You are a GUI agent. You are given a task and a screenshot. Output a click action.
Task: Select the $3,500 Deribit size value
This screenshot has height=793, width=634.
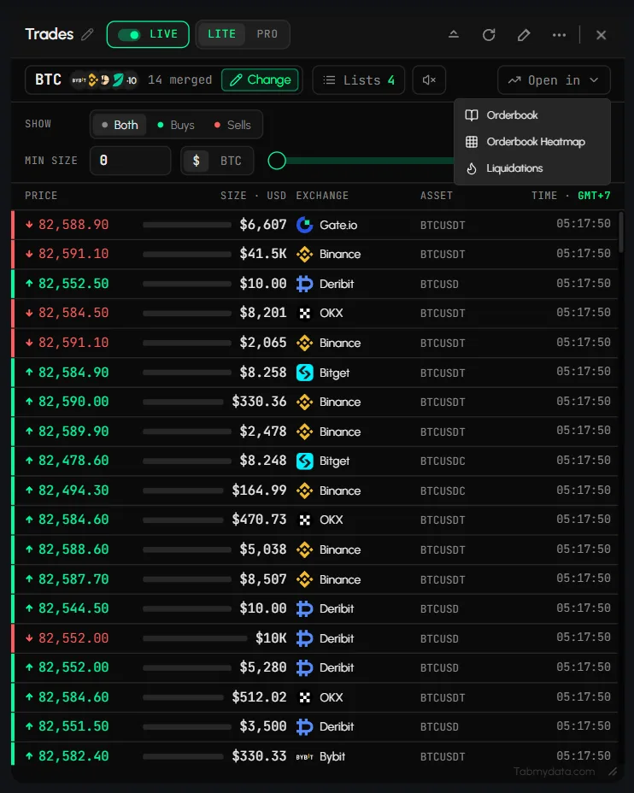[x=263, y=726]
